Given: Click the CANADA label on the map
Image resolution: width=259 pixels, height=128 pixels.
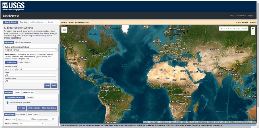Looking at the screenshot, I should pos(83,41).
